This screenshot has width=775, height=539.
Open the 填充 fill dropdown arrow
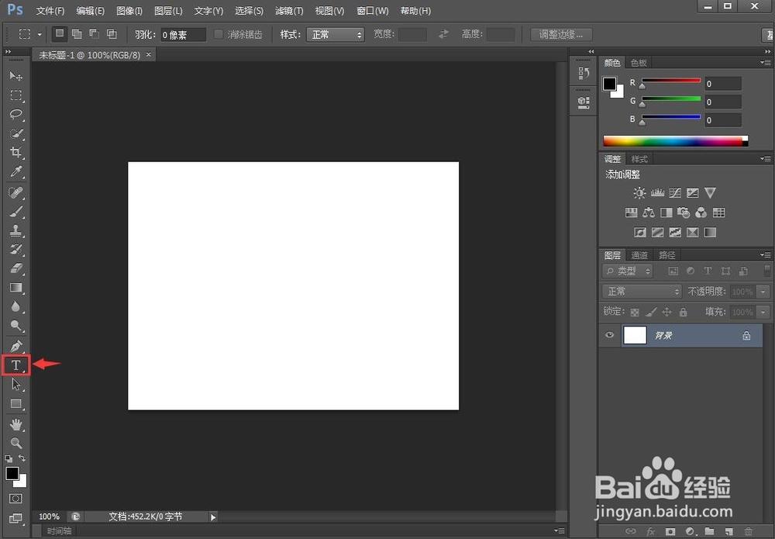coord(763,312)
